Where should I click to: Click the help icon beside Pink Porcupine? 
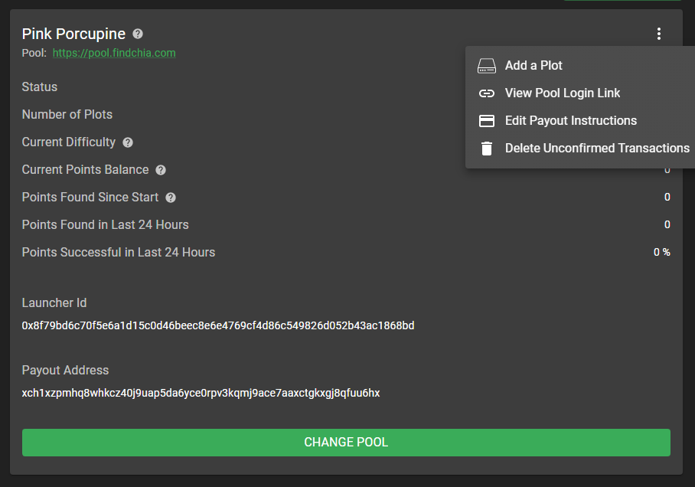138,34
